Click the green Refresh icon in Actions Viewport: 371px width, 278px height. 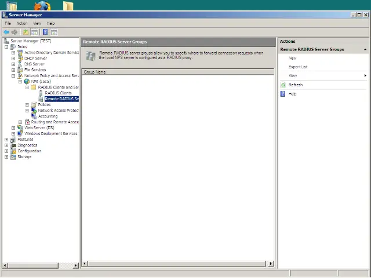tap(283, 85)
